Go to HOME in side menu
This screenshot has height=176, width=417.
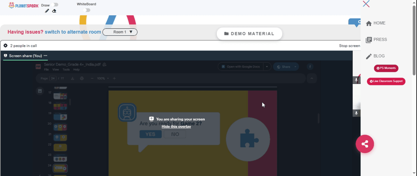tap(379, 23)
